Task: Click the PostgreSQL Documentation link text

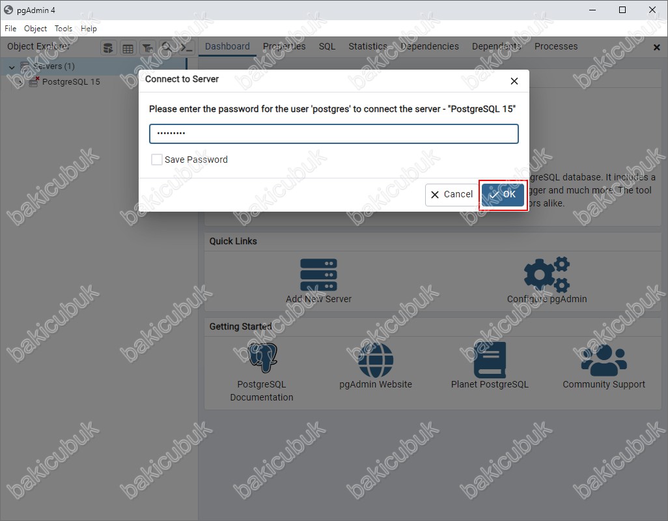Action: coord(262,391)
